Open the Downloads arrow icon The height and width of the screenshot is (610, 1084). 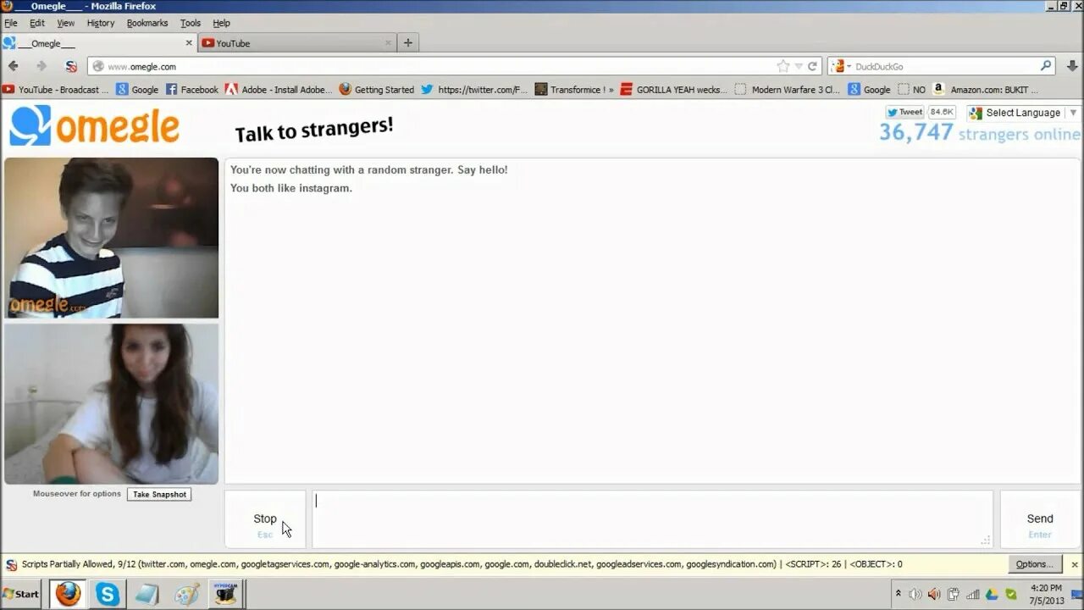tap(1072, 66)
